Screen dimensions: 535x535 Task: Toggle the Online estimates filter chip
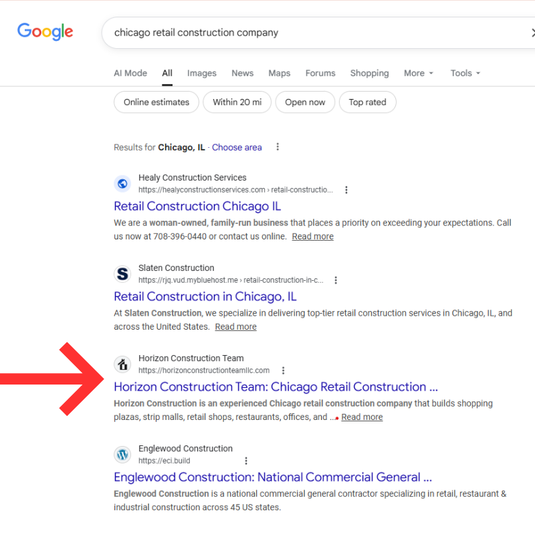click(156, 102)
